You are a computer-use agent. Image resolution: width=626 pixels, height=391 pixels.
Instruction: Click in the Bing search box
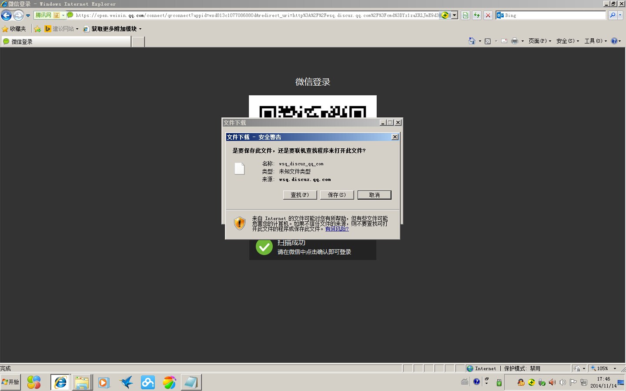click(554, 15)
